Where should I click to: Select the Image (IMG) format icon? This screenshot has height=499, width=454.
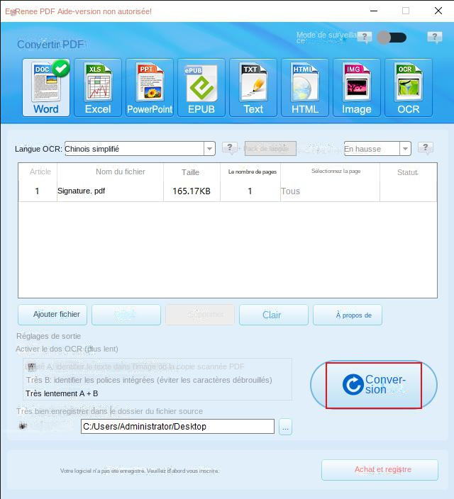(357, 87)
